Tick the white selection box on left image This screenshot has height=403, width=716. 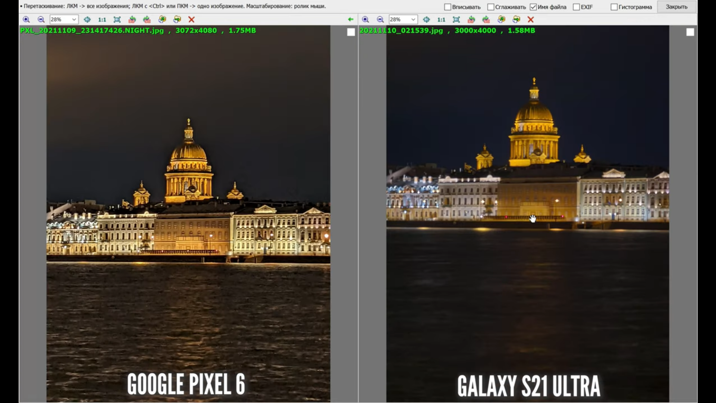point(351,32)
